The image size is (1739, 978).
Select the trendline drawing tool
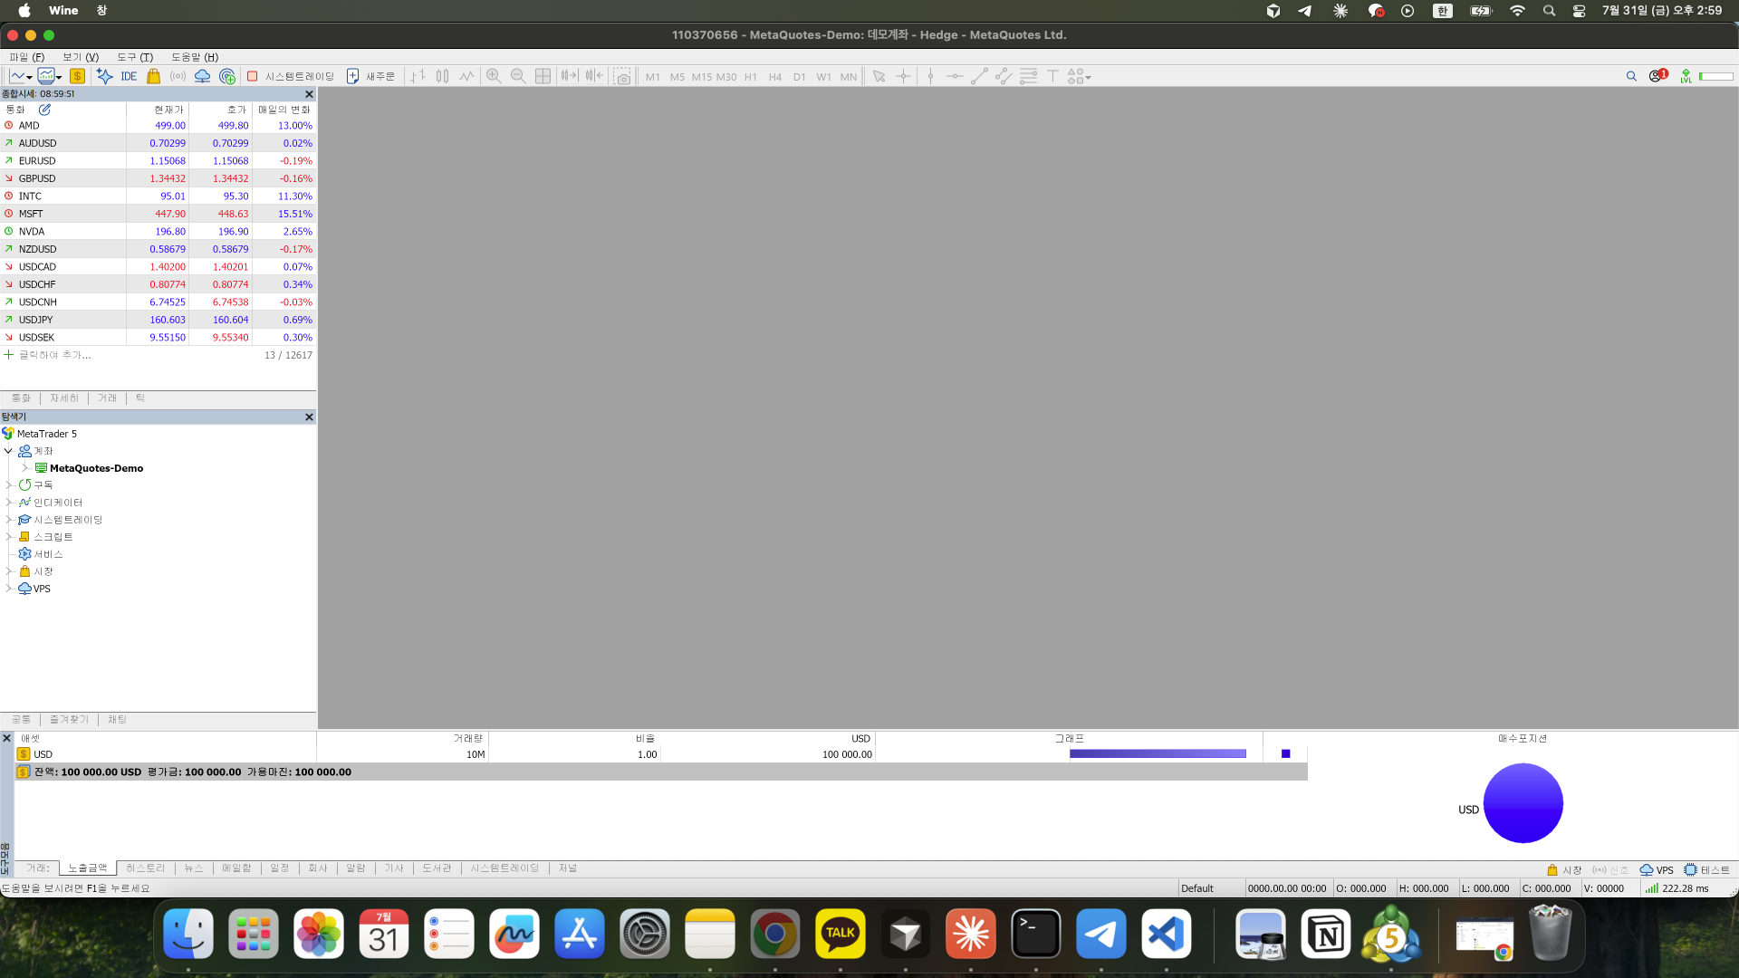coord(979,77)
